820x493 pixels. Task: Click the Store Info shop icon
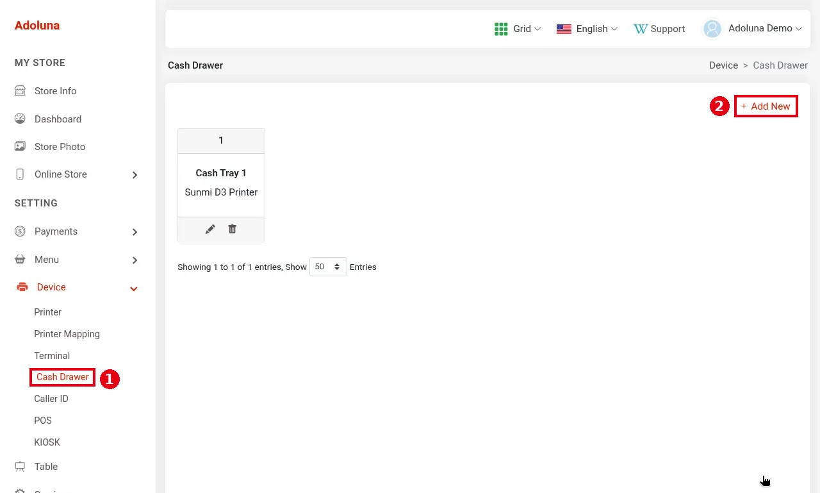(x=20, y=91)
